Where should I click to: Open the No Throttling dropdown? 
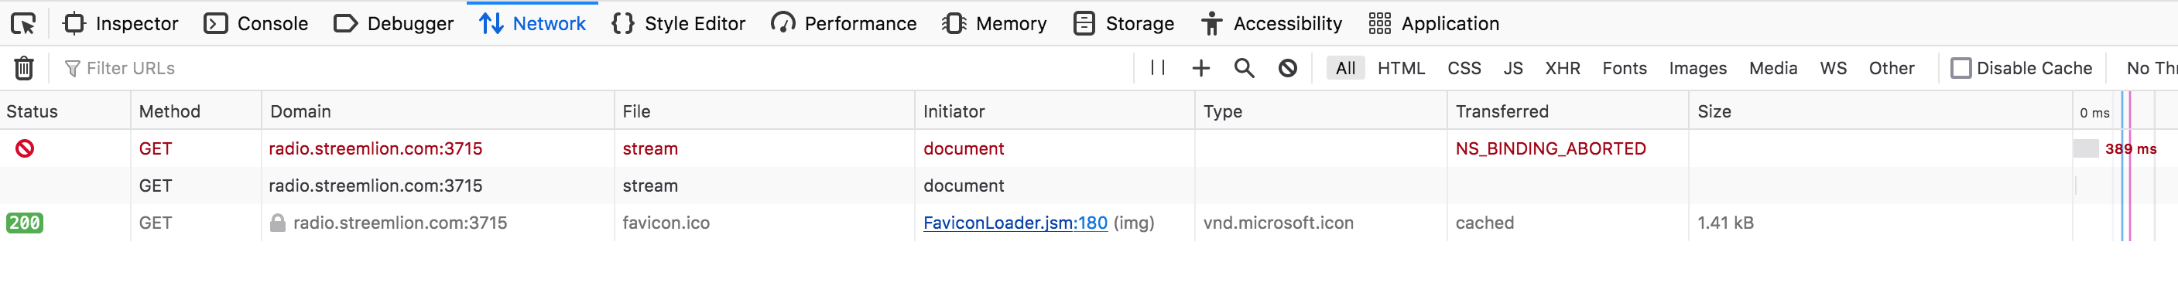tap(2151, 68)
